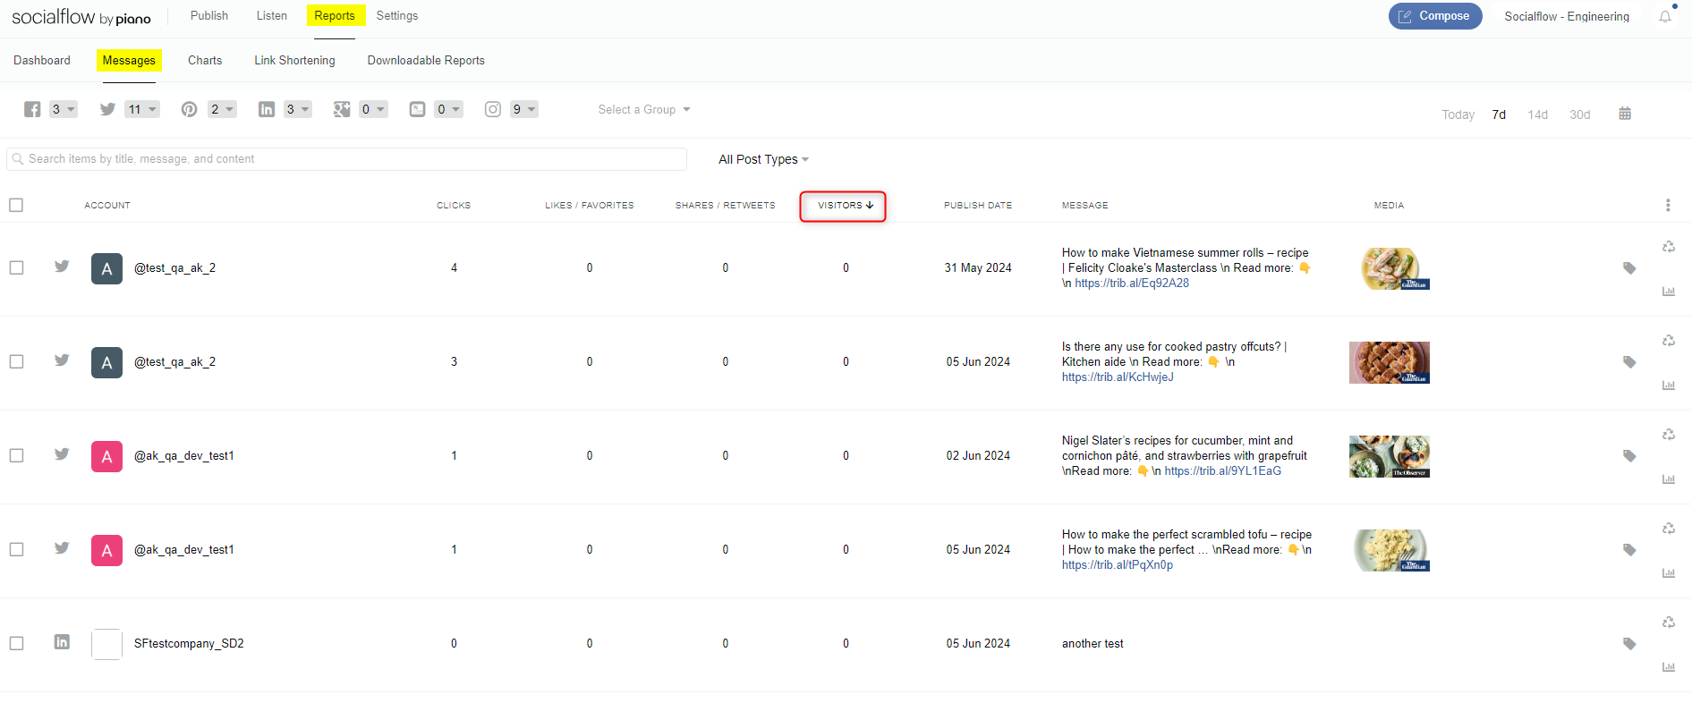Screen dimensions: 1692x703
Task: Click the Facebook account filter icon
Action: point(32,109)
